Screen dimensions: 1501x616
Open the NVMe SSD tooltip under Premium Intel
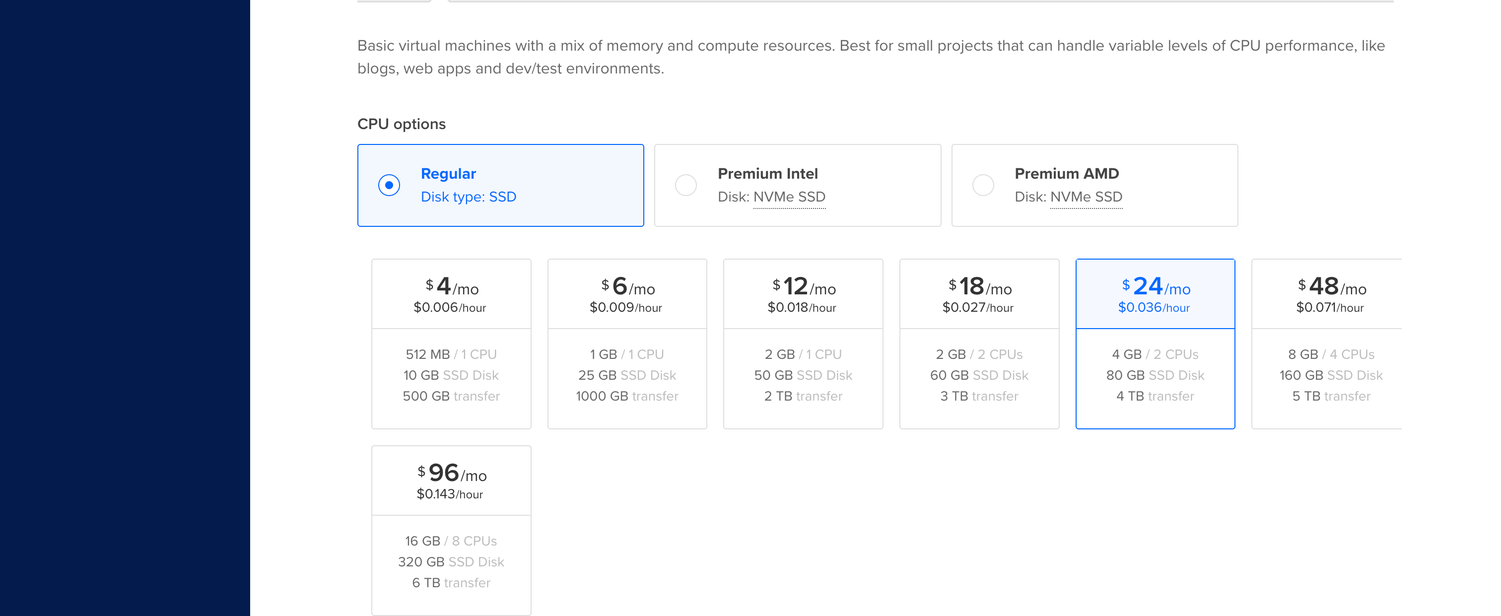[x=790, y=197]
